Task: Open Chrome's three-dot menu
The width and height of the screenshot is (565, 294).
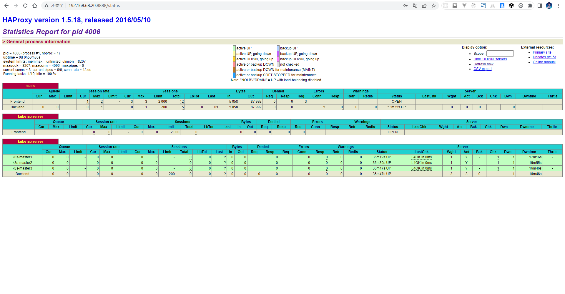Action: 559,6
